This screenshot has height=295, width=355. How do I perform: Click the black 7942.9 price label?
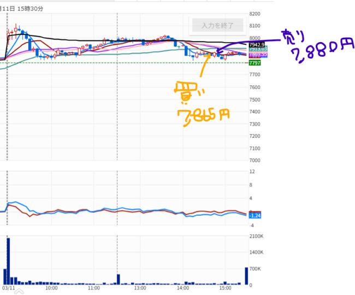coord(256,45)
